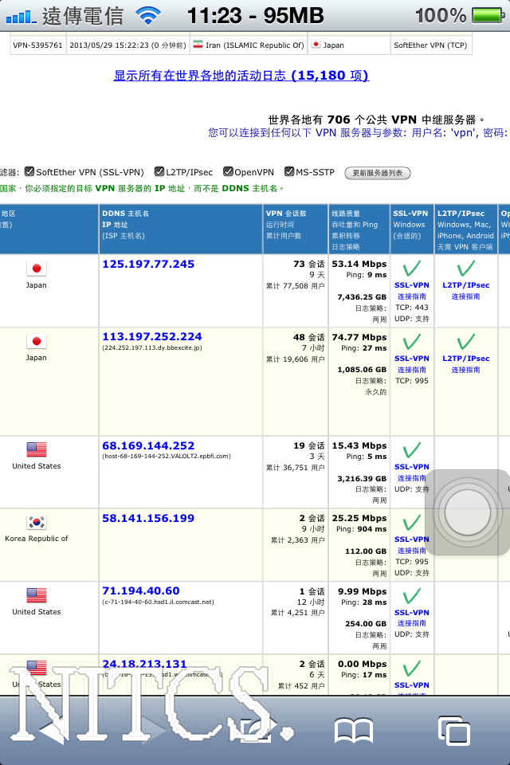Open server 71.194.40.60 link
510x765 pixels.
pos(141,590)
